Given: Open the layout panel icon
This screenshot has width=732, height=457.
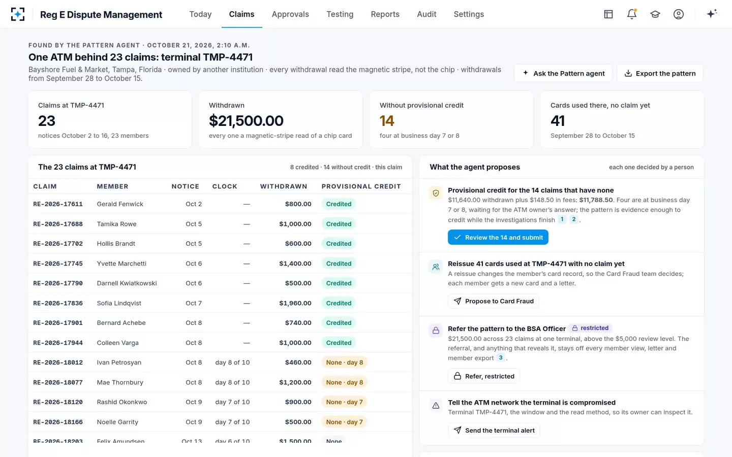Looking at the screenshot, I should (x=608, y=14).
